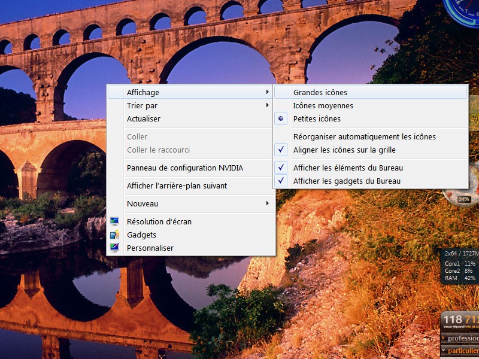The width and height of the screenshot is (479, 359).
Task: Switch to Icônes moyennes view
Action: [x=323, y=105]
